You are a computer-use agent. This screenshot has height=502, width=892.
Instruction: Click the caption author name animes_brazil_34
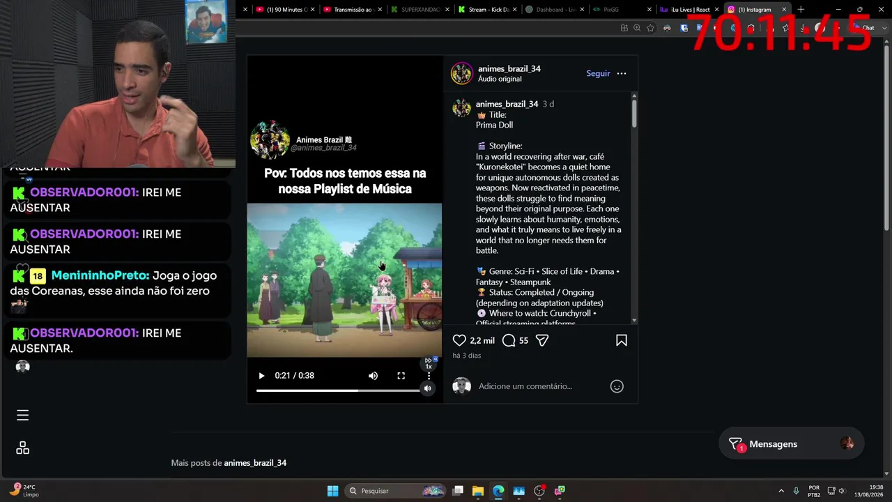tap(507, 104)
